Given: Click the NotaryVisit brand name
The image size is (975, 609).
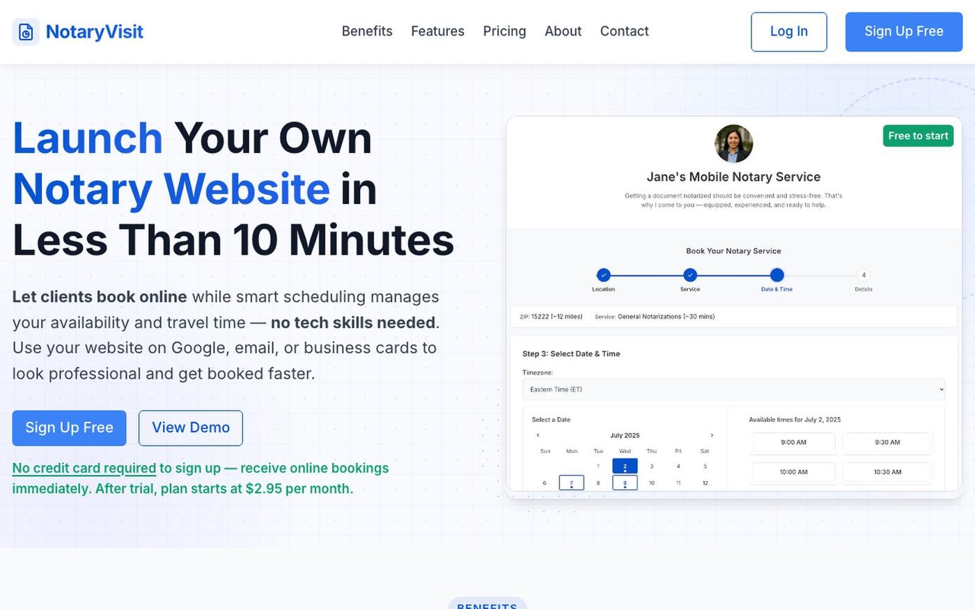Looking at the screenshot, I should (95, 32).
